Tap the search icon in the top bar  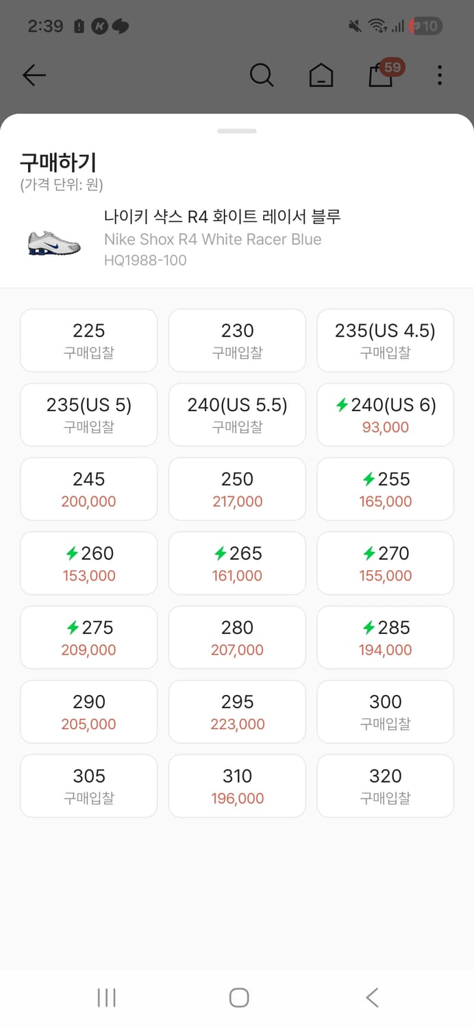click(x=262, y=75)
